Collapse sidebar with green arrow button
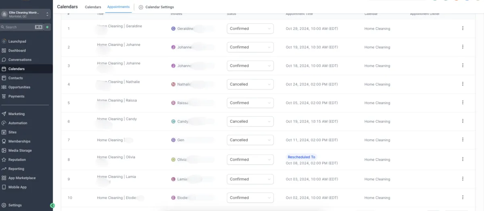This screenshot has height=211, width=484. pos(52,205)
